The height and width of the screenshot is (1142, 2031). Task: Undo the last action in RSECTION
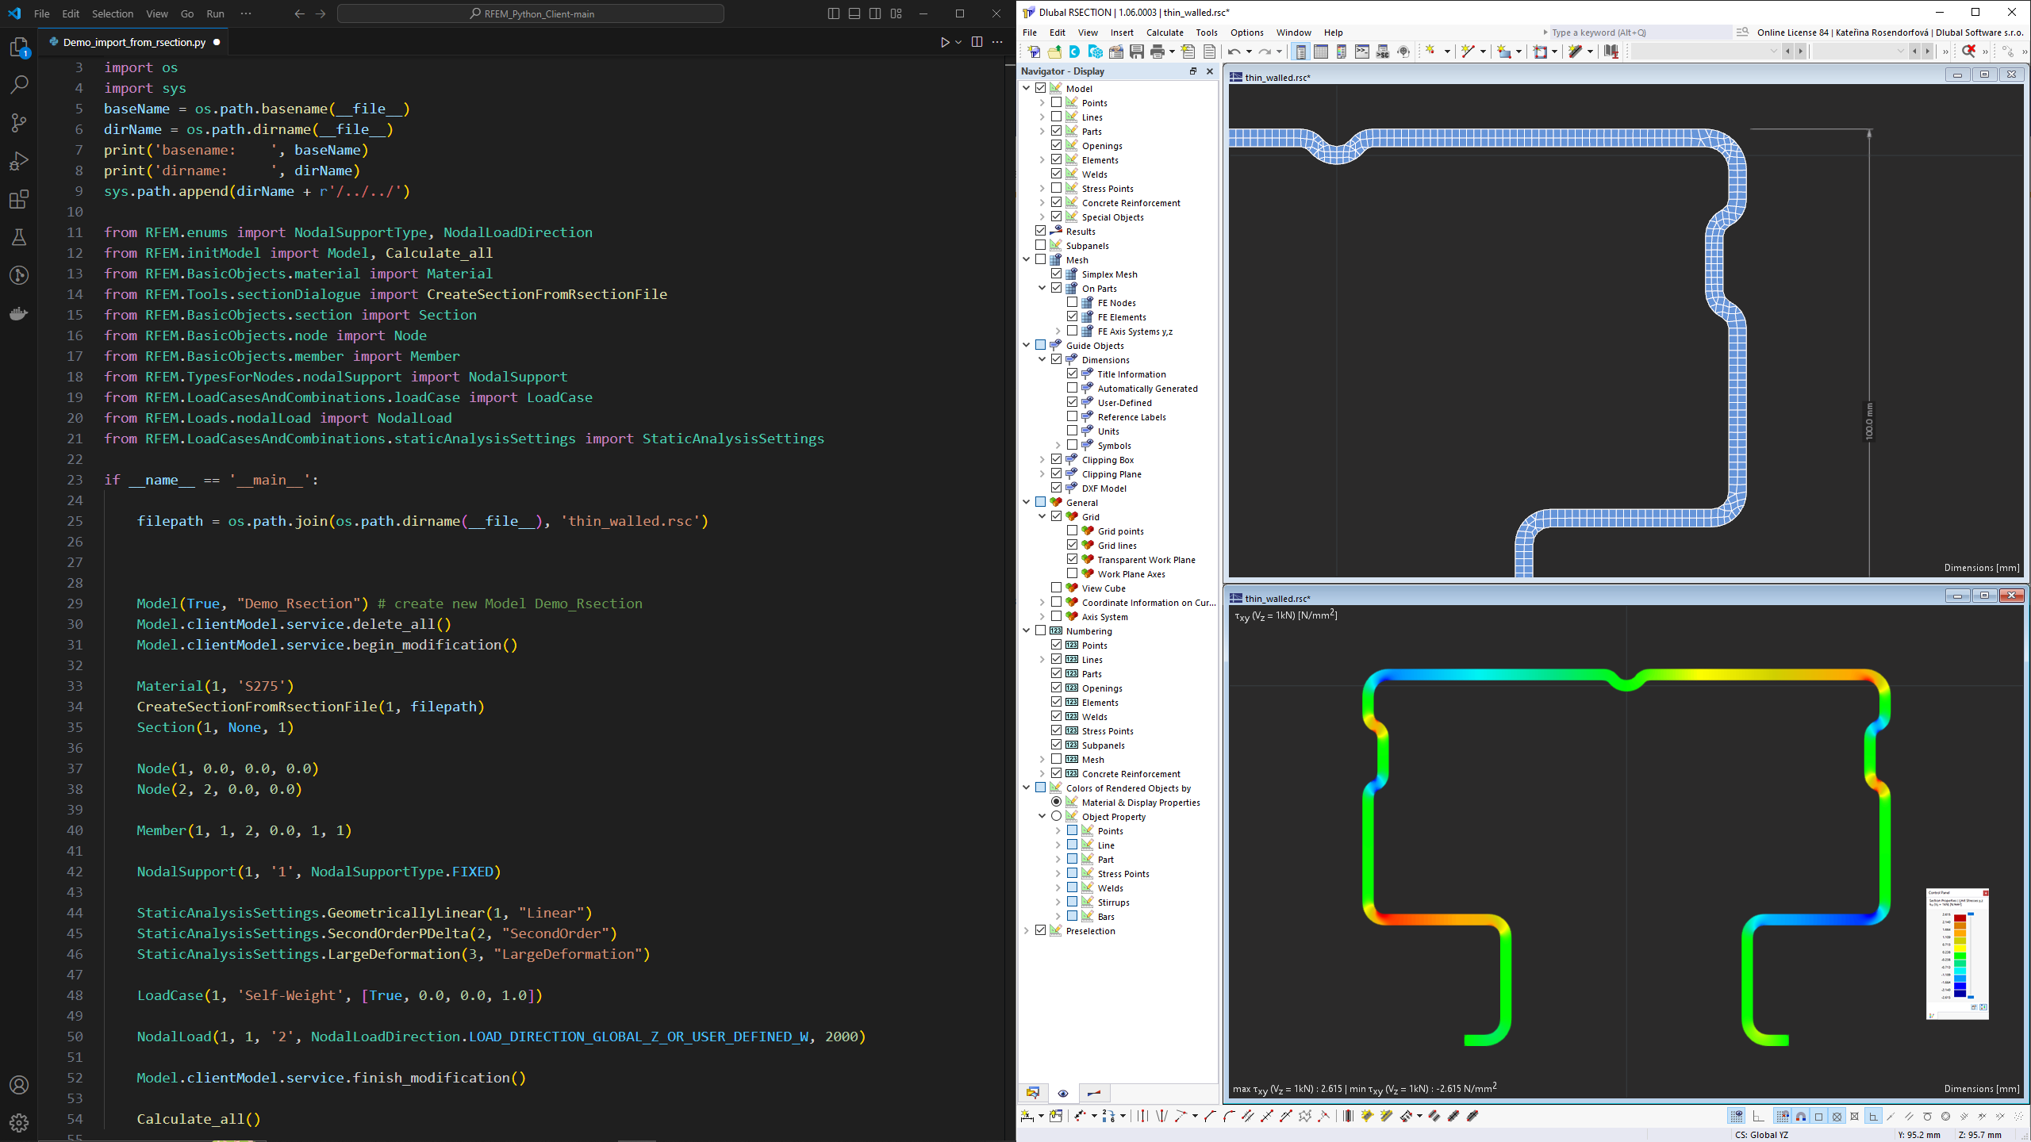pyautogui.click(x=1234, y=51)
